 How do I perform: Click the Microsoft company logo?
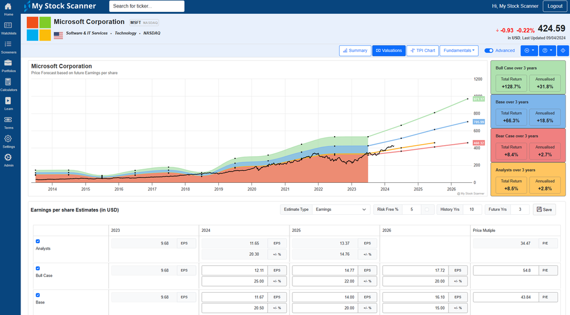pyautogui.click(x=39, y=28)
